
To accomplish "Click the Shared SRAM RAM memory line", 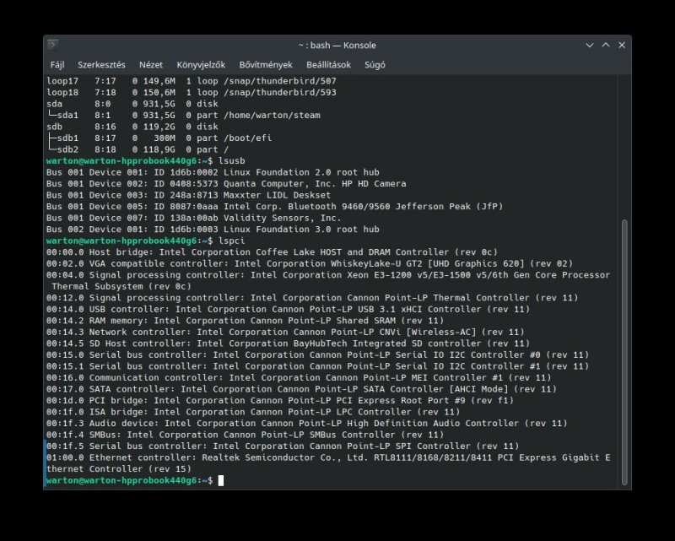I will pos(246,321).
